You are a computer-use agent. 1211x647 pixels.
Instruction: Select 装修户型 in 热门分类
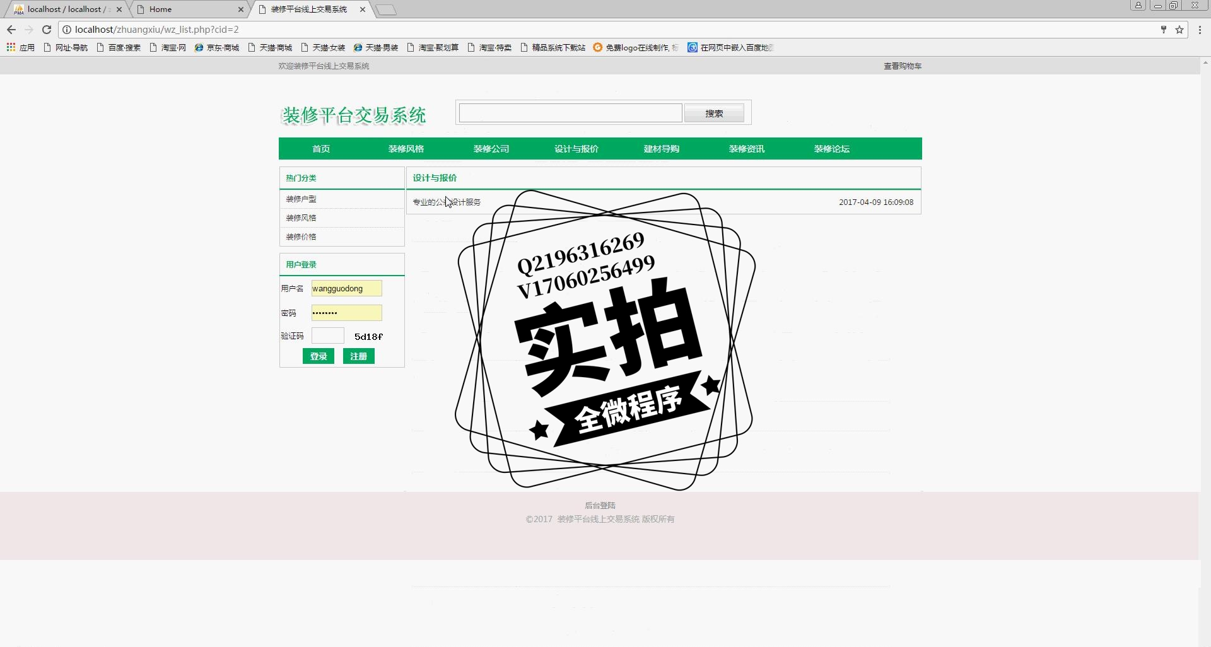point(301,199)
